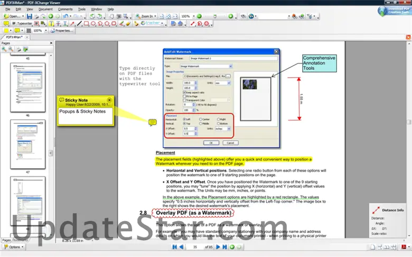Screen dimensions: 412x257
Task: Open the View menu
Action: pyautogui.click(x=30, y=9)
